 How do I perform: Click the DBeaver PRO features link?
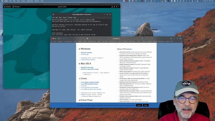129,49
